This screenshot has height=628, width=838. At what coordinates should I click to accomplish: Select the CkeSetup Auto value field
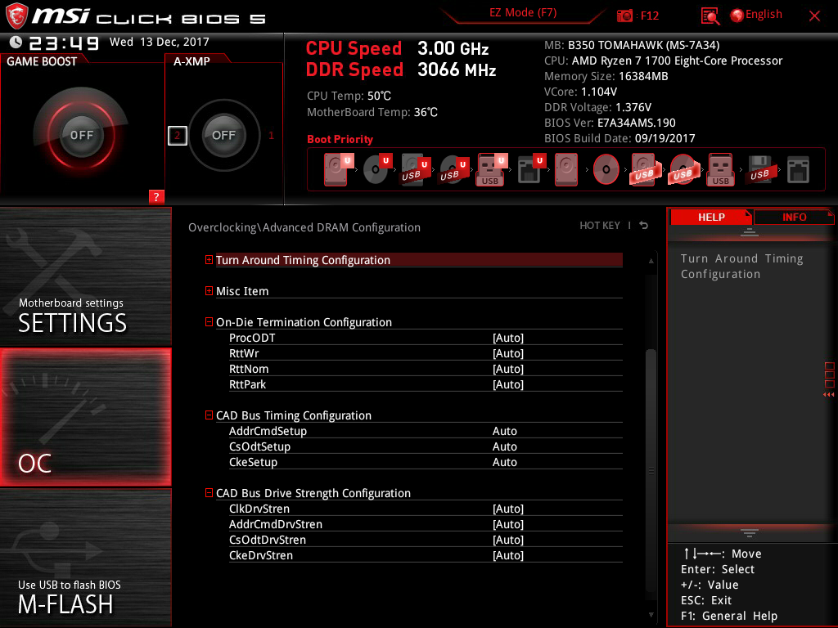pos(504,462)
